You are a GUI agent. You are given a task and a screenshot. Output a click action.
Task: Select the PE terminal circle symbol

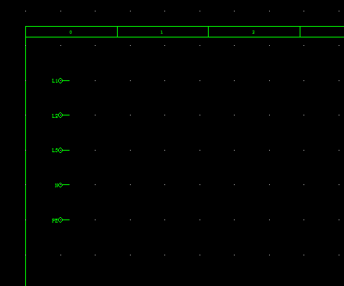(60, 220)
